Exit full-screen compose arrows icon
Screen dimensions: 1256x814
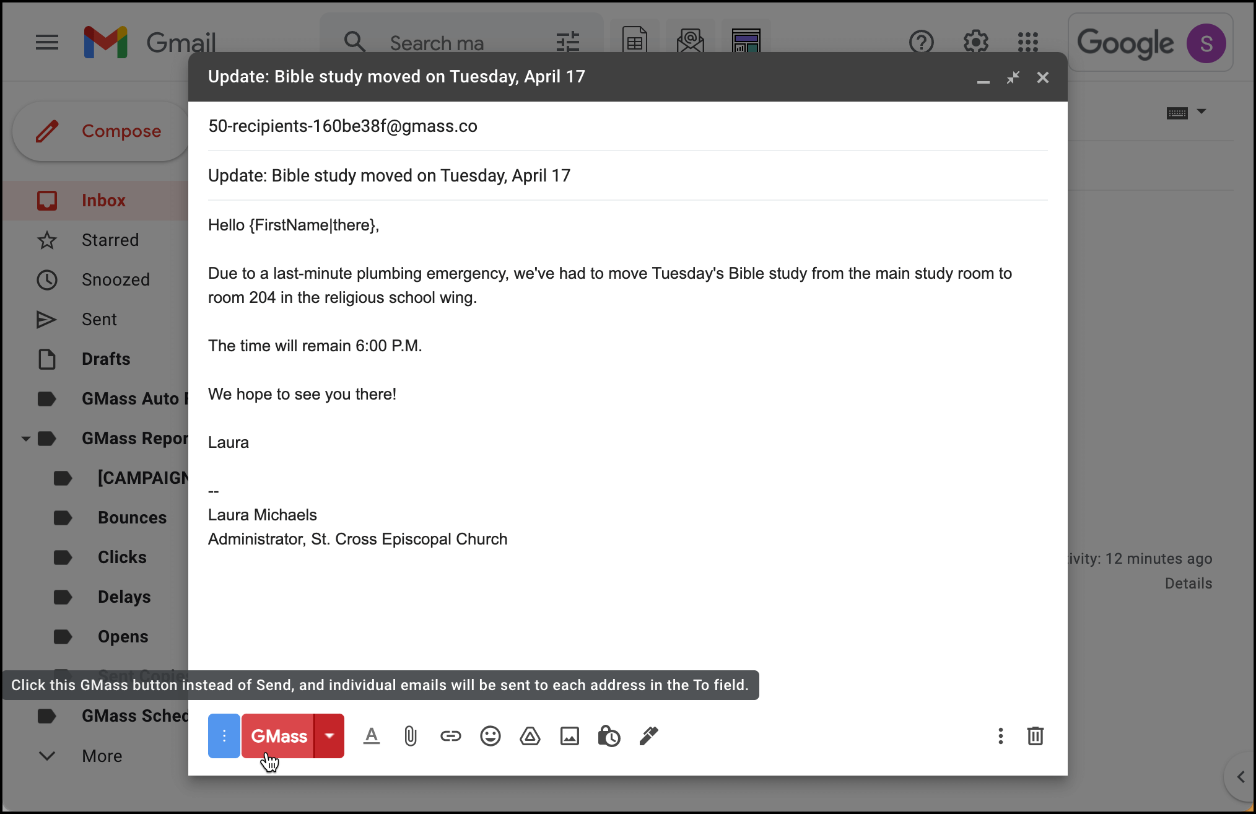pyautogui.click(x=1013, y=77)
